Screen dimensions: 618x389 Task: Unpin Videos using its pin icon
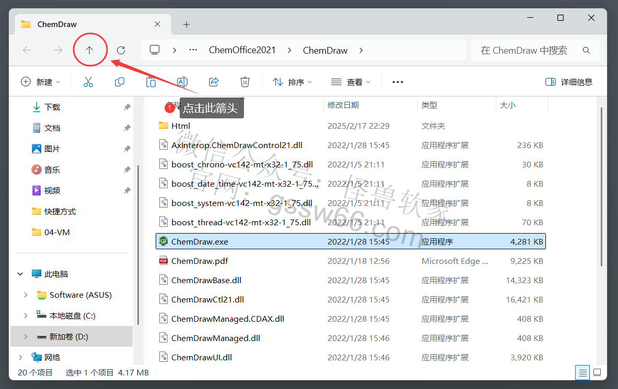[x=127, y=190]
